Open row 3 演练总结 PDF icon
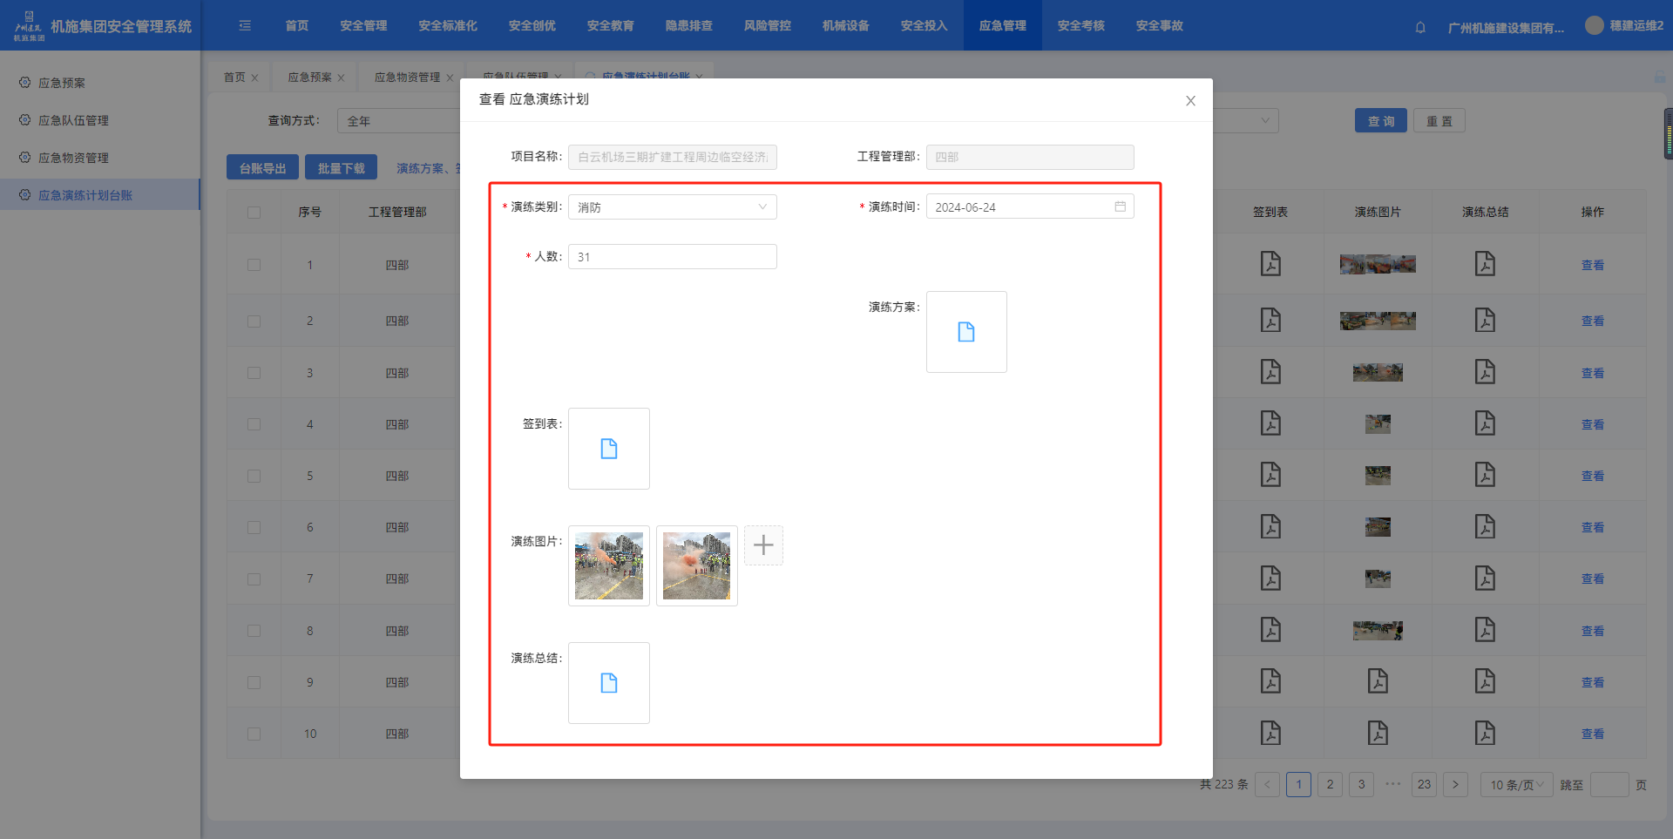 point(1485,372)
